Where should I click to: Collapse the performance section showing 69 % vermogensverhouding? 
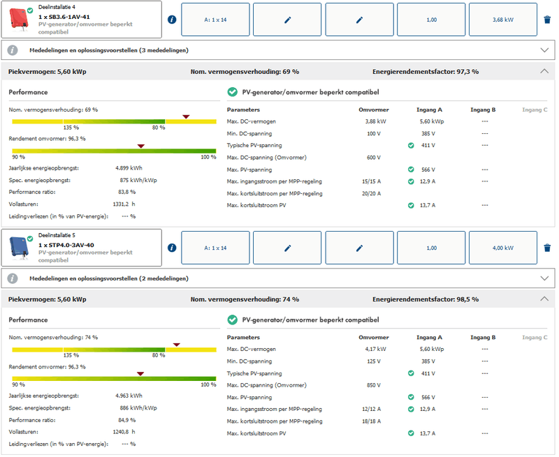pyautogui.click(x=545, y=71)
